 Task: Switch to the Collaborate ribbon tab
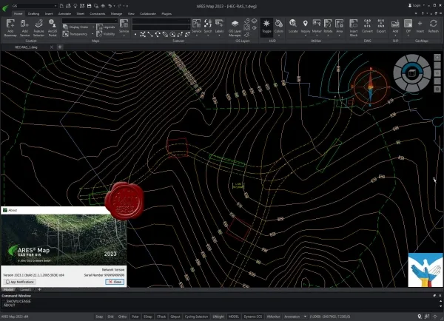(148, 13)
